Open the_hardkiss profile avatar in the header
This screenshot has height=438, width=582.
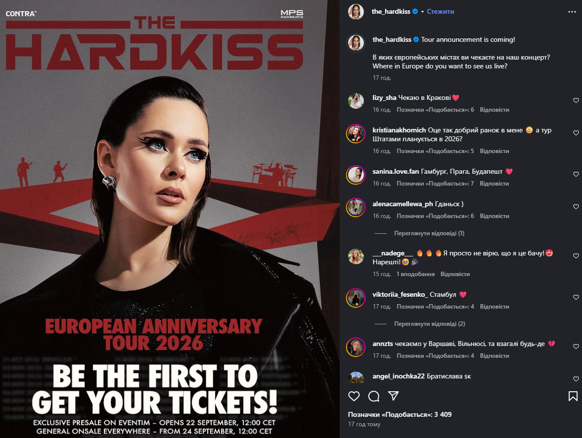click(x=356, y=12)
